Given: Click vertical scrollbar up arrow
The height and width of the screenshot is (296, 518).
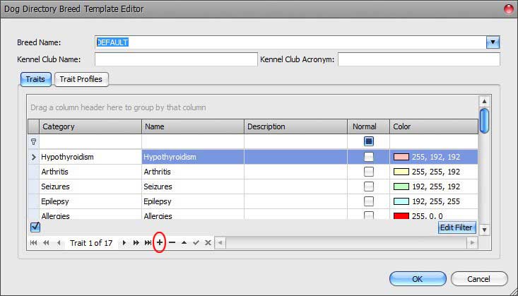Looking at the screenshot, I should click(x=484, y=101).
